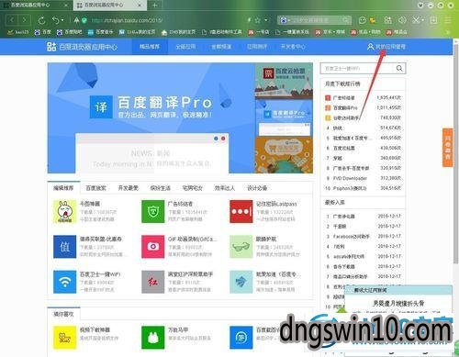Viewport: 459px width, 357px height.
Task: Click the magnifier icon in page search box
Action: coord(399,68)
